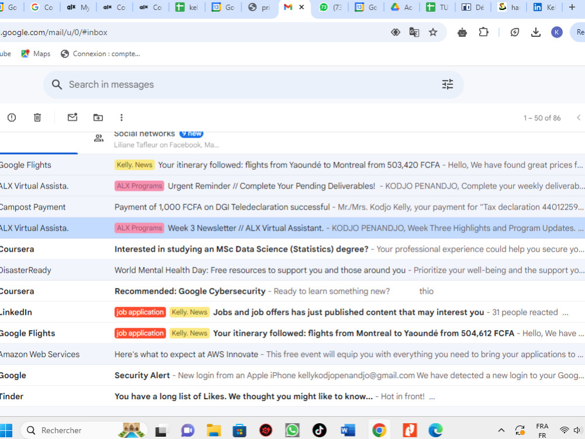Click the '9 new' badge on Social networks
585x439 pixels.
[191, 133]
